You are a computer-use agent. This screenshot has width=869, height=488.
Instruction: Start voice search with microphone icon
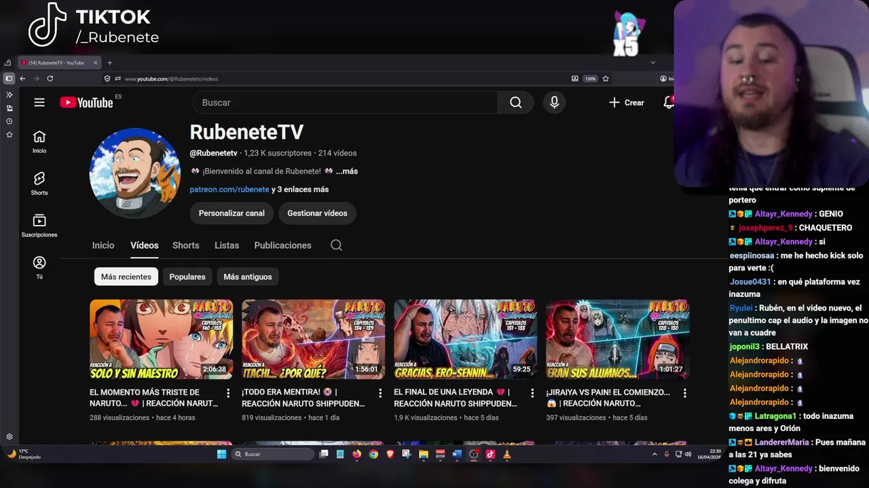555,102
